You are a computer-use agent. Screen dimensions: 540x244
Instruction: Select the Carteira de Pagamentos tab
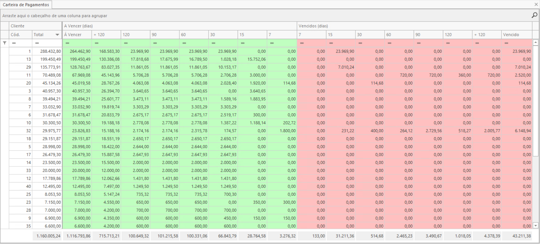pyautogui.click(x=26, y=5)
